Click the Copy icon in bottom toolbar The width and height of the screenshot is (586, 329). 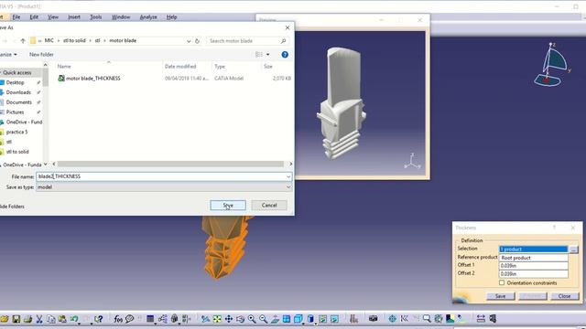[x=51, y=319]
